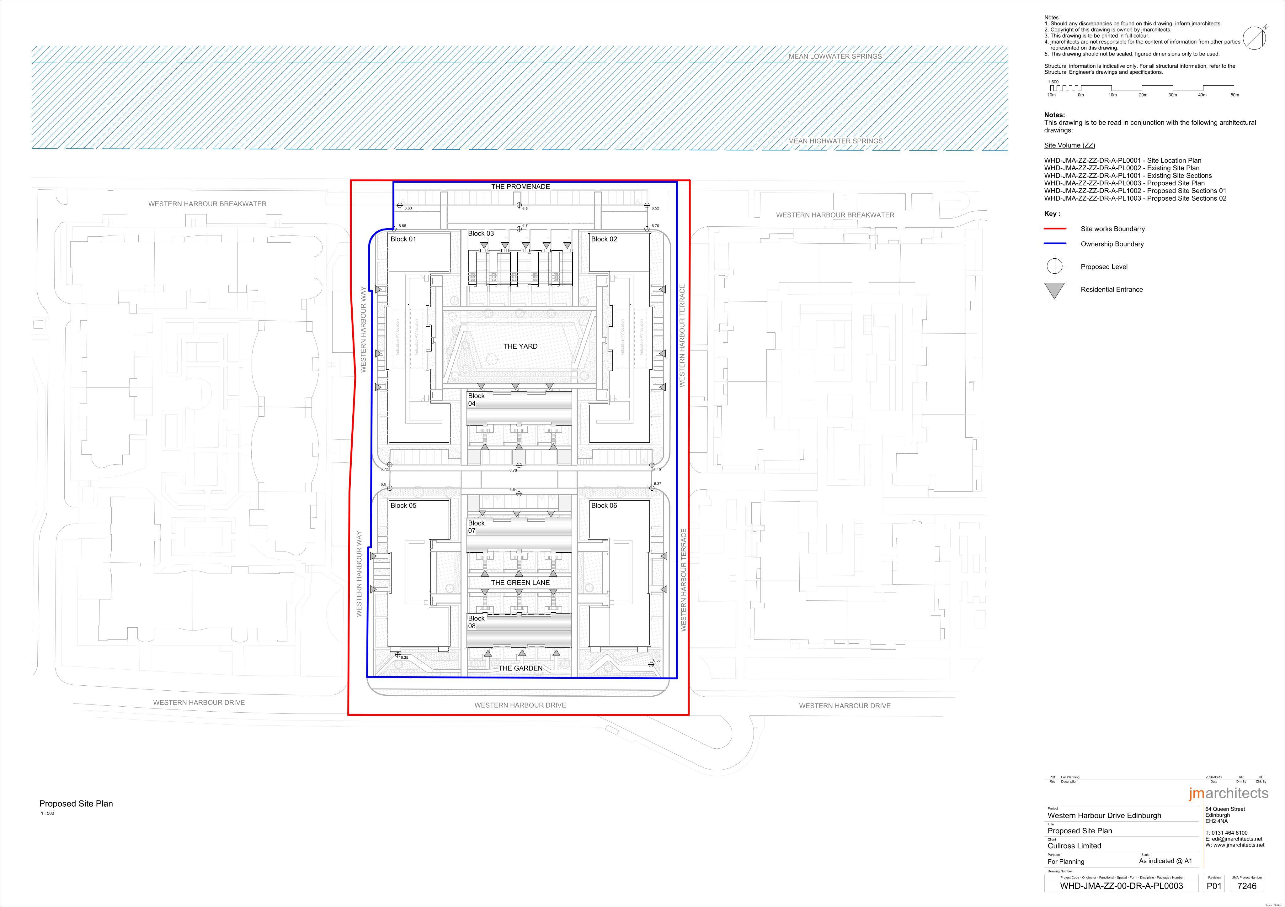Select the Block 01 label

(x=403, y=239)
